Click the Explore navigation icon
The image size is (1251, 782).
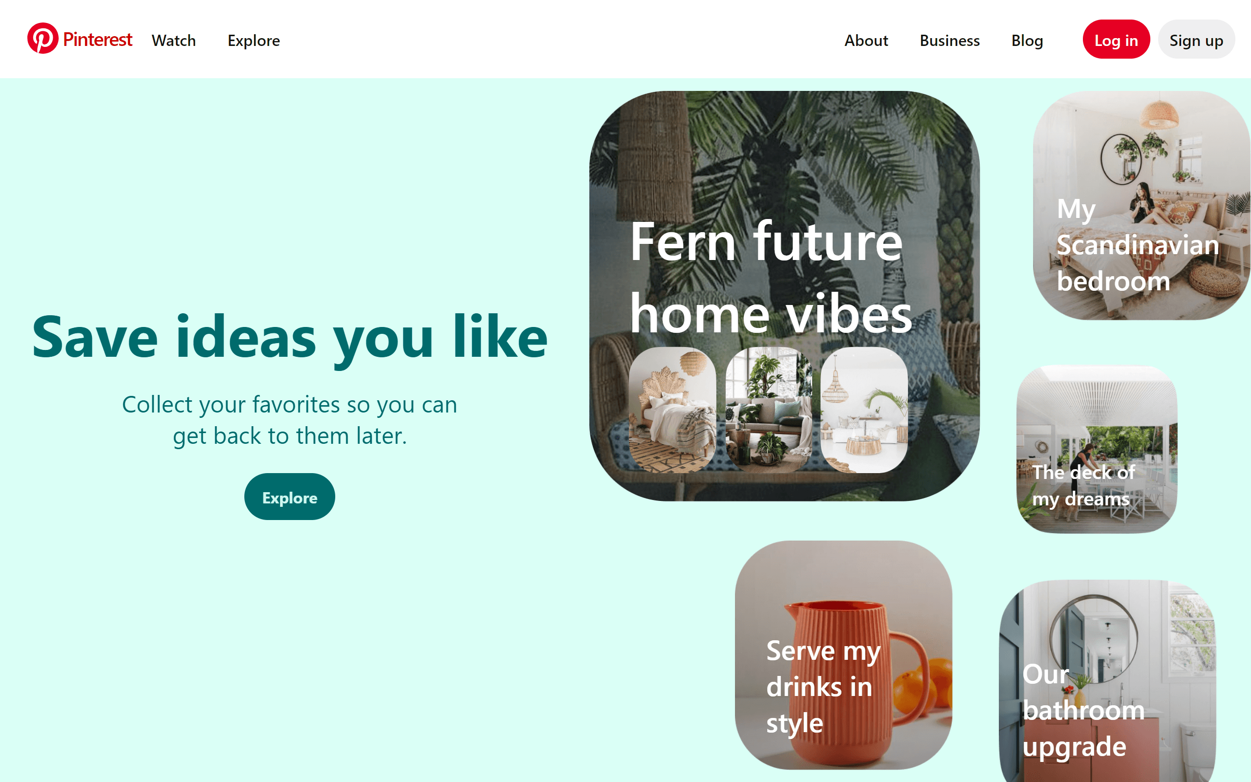click(253, 41)
